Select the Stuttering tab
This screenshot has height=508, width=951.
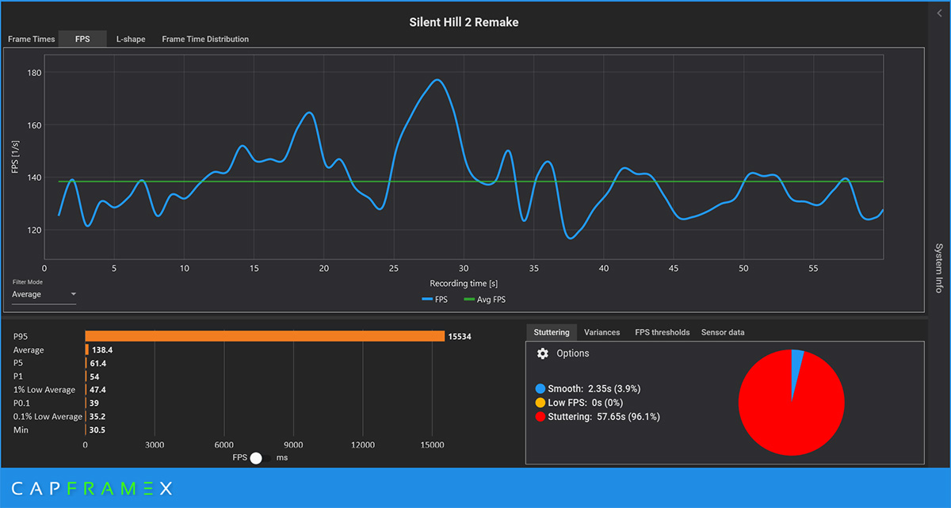(552, 332)
